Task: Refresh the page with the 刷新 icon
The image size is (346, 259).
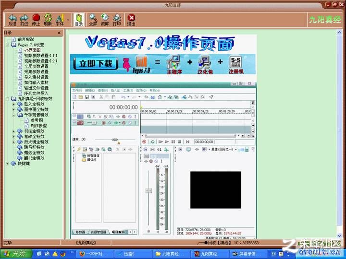Action: click(48, 19)
